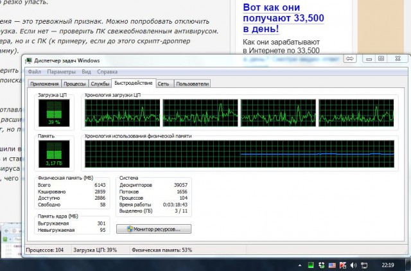The width and height of the screenshot is (411, 271).
Task: Click the Монитор ресурсов button
Action: pos(154,229)
